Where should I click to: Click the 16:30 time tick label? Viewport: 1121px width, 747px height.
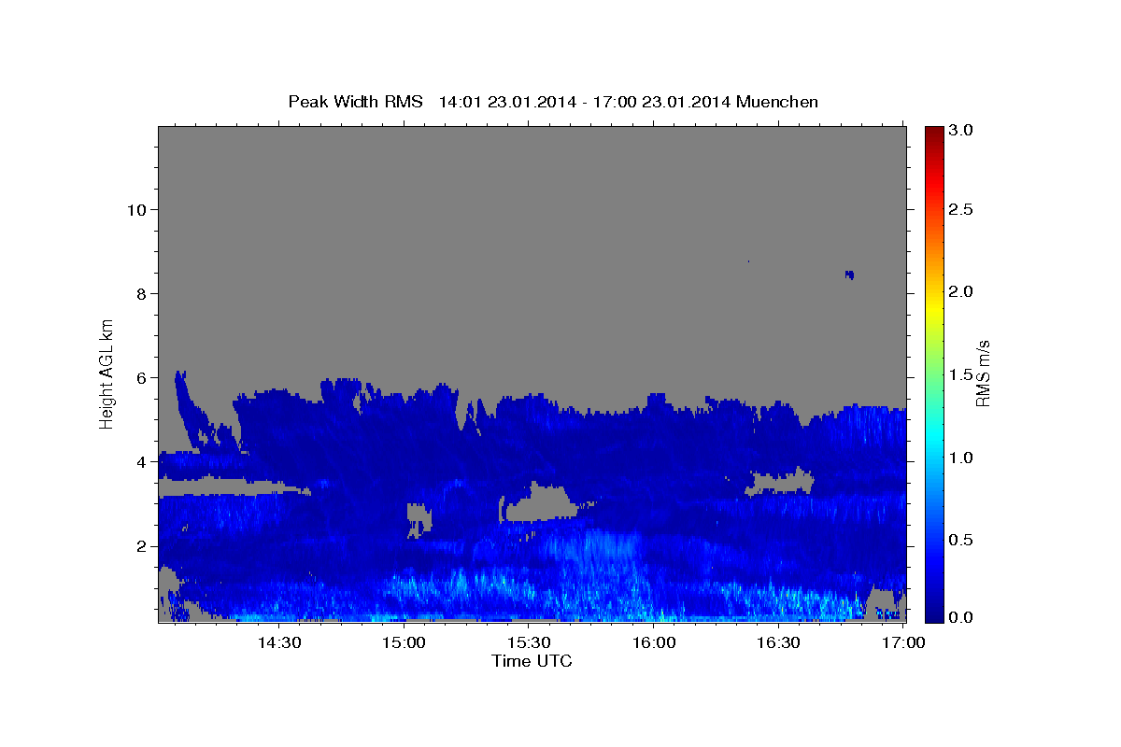pyautogui.click(x=778, y=642)
